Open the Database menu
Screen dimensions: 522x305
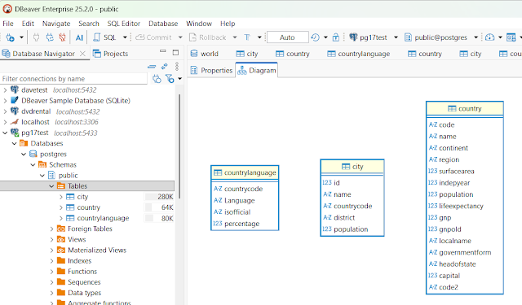pyautogui.click(x=163, y=24)
